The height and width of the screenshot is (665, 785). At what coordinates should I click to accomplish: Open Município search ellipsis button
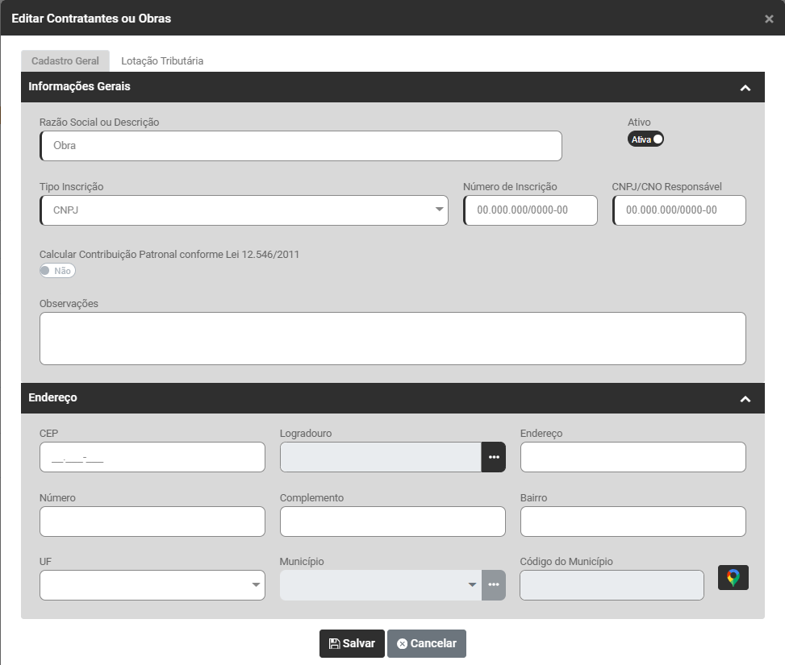pos(493,585)
